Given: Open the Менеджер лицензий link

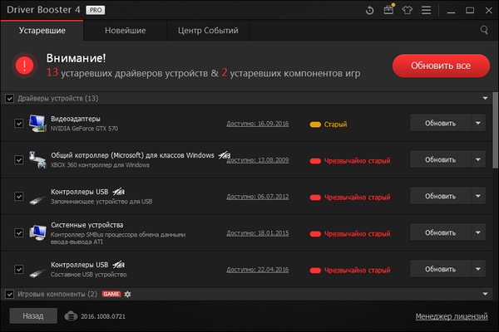Looking at the screenshot, I should pyautogui.click(x=452, y=316).
